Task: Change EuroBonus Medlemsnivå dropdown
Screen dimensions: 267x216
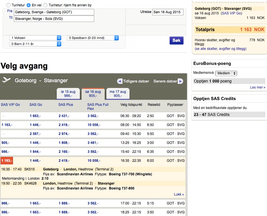Action: click(x=226, y=73)
